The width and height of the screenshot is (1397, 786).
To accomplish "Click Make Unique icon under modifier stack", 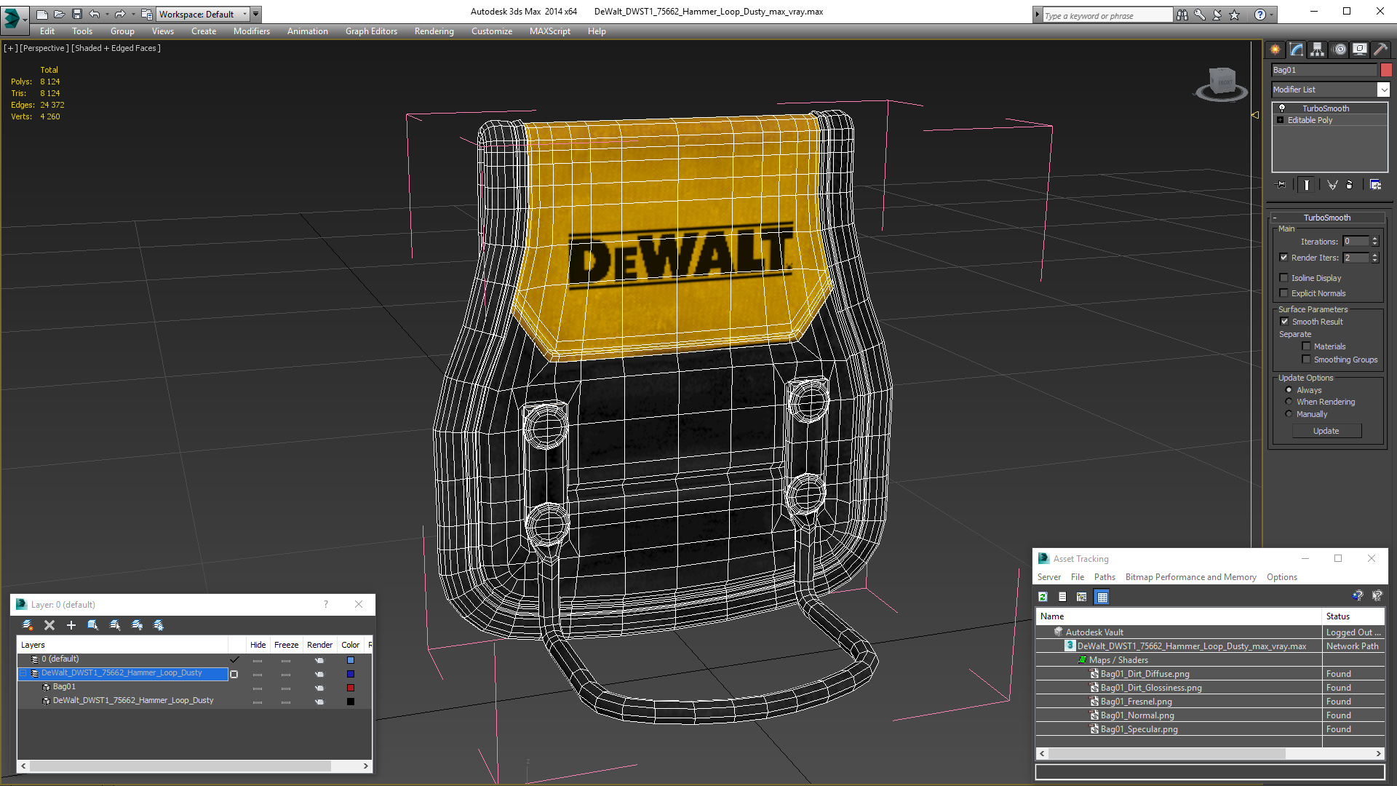I will pyautogui.click(x=1332, y=185).
